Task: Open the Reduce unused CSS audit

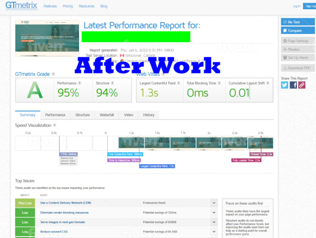Action: [x=54, y=232]
